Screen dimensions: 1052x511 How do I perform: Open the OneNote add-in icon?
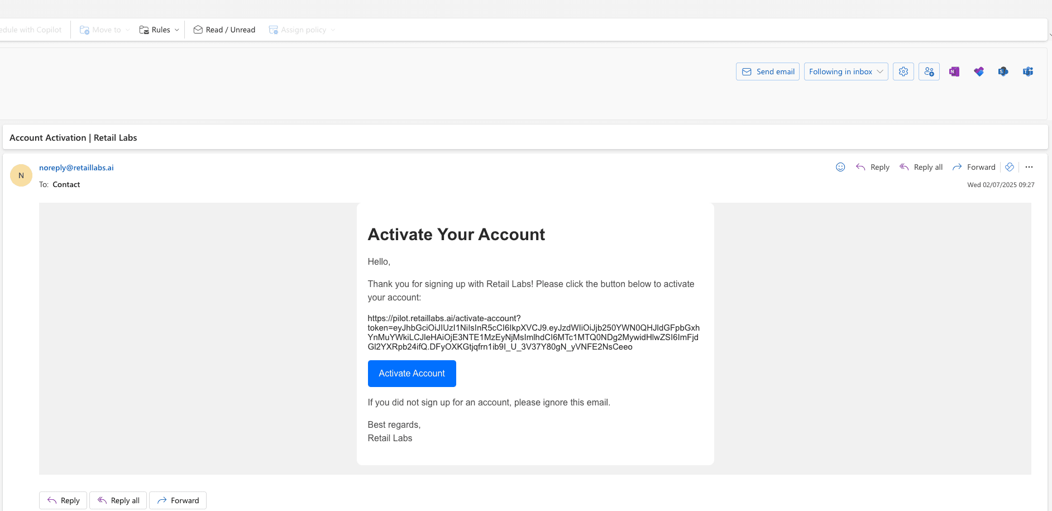954,71
